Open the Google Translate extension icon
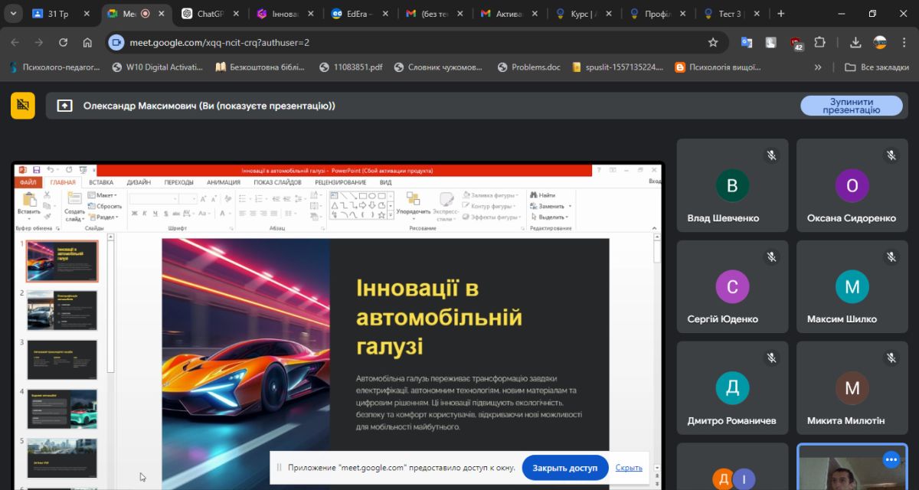Image resolution: width=919 pixels, height=490 pixels. pos(747,43)
